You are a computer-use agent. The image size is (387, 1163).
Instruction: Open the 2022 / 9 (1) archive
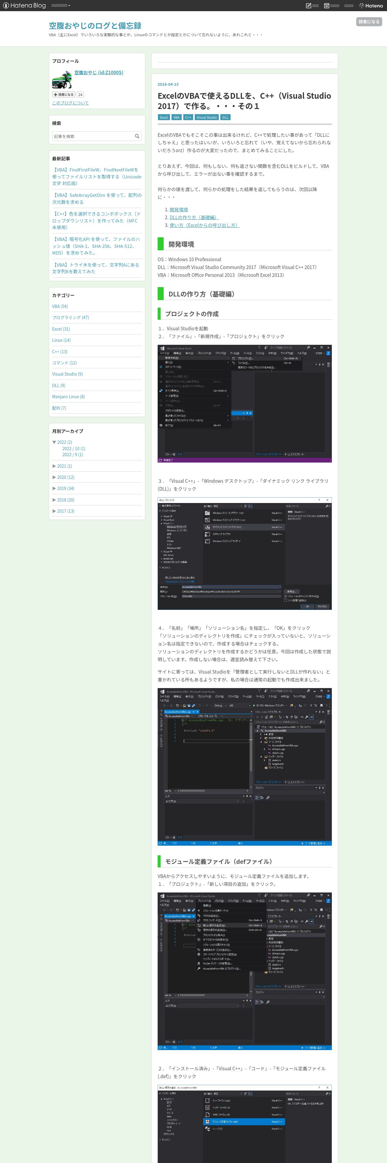tap(73, 455)
